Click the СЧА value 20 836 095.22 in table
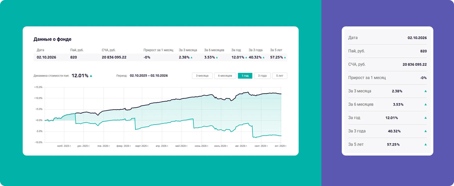 pos(114,57)
